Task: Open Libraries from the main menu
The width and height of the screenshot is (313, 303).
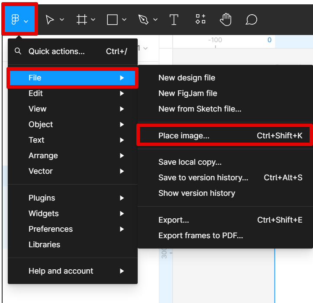Action: [x=44, y=245]
